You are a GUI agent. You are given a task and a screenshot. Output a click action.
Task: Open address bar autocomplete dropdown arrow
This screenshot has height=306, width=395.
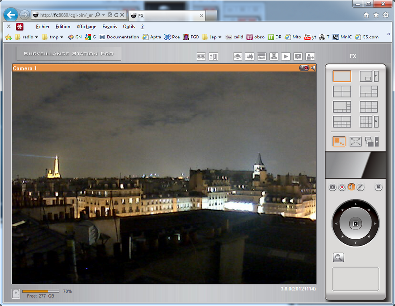[x=103, y=15]
